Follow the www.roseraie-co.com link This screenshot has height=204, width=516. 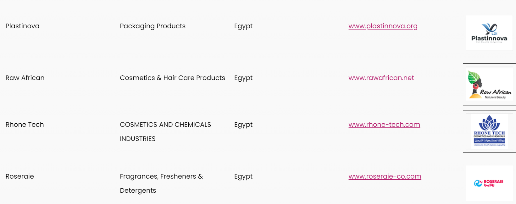385,176
